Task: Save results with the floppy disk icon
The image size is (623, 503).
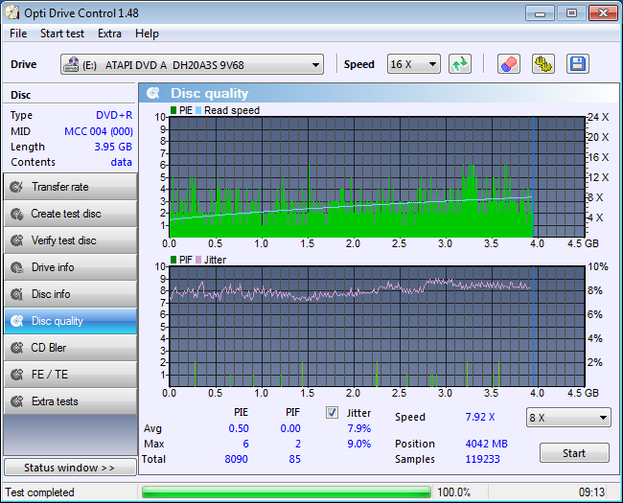Action: [577, 64]
